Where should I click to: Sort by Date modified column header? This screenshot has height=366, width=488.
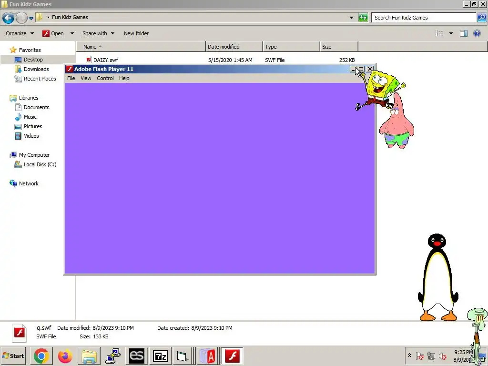[234, 47]
